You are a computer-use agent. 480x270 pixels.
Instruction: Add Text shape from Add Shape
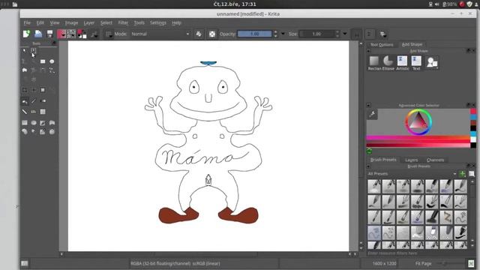tap(416, 63)
